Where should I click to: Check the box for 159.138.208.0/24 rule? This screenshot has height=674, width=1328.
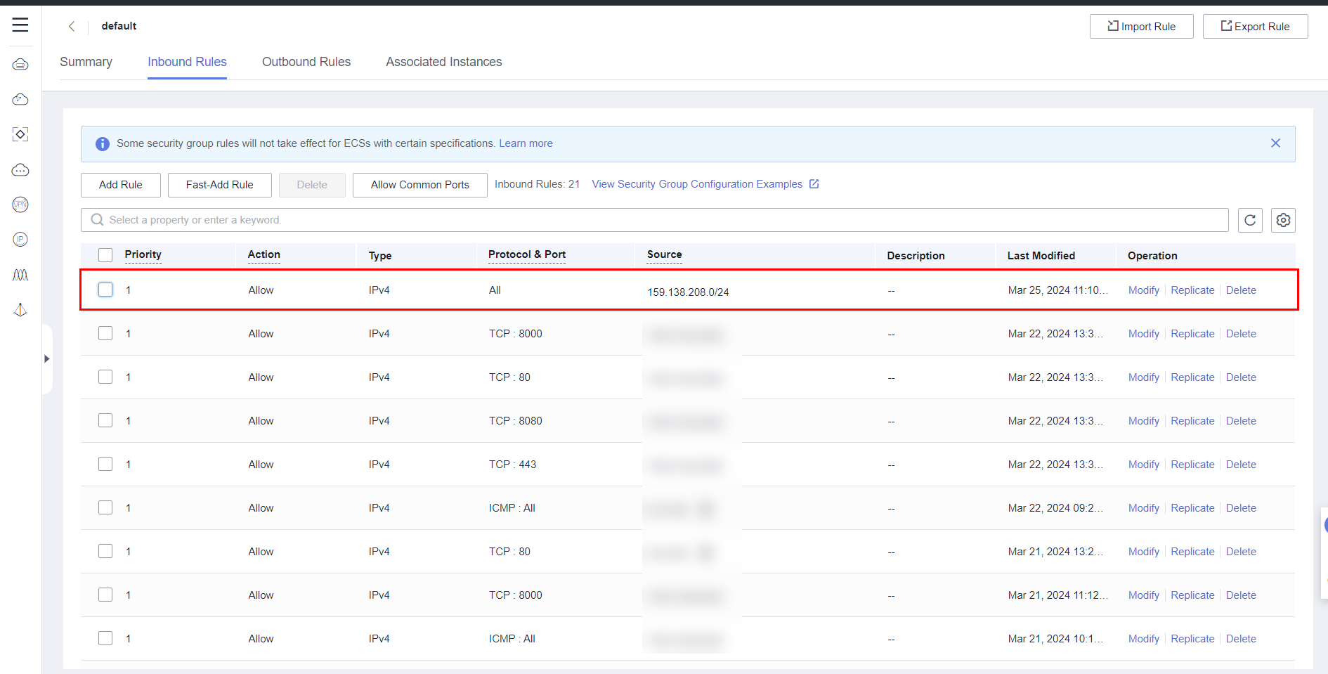click(x=105, y=290)
